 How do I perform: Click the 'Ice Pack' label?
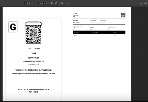click(x=75, y=28)
